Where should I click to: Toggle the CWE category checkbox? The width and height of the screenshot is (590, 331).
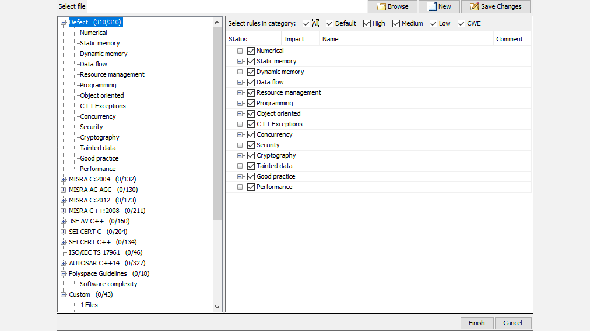click(x=461, y=23)
